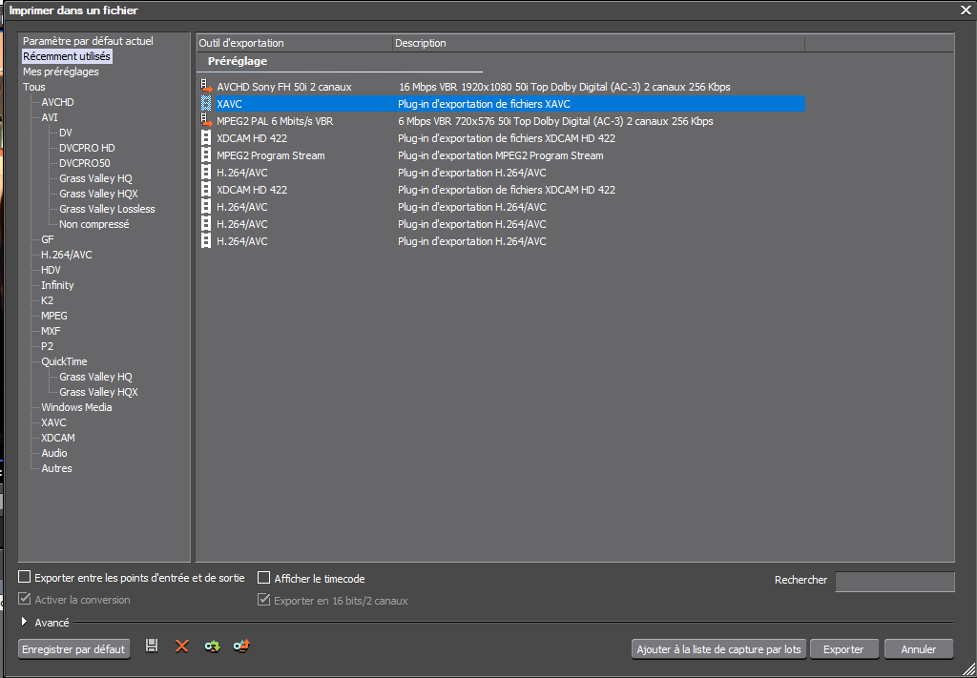Select Grass Valley Lossless entry
977x678 pixels.
point(107,209)
